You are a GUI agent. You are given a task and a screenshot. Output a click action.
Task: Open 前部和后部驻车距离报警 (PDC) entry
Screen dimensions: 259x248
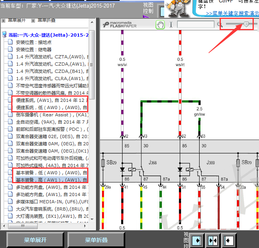[52, 129]
